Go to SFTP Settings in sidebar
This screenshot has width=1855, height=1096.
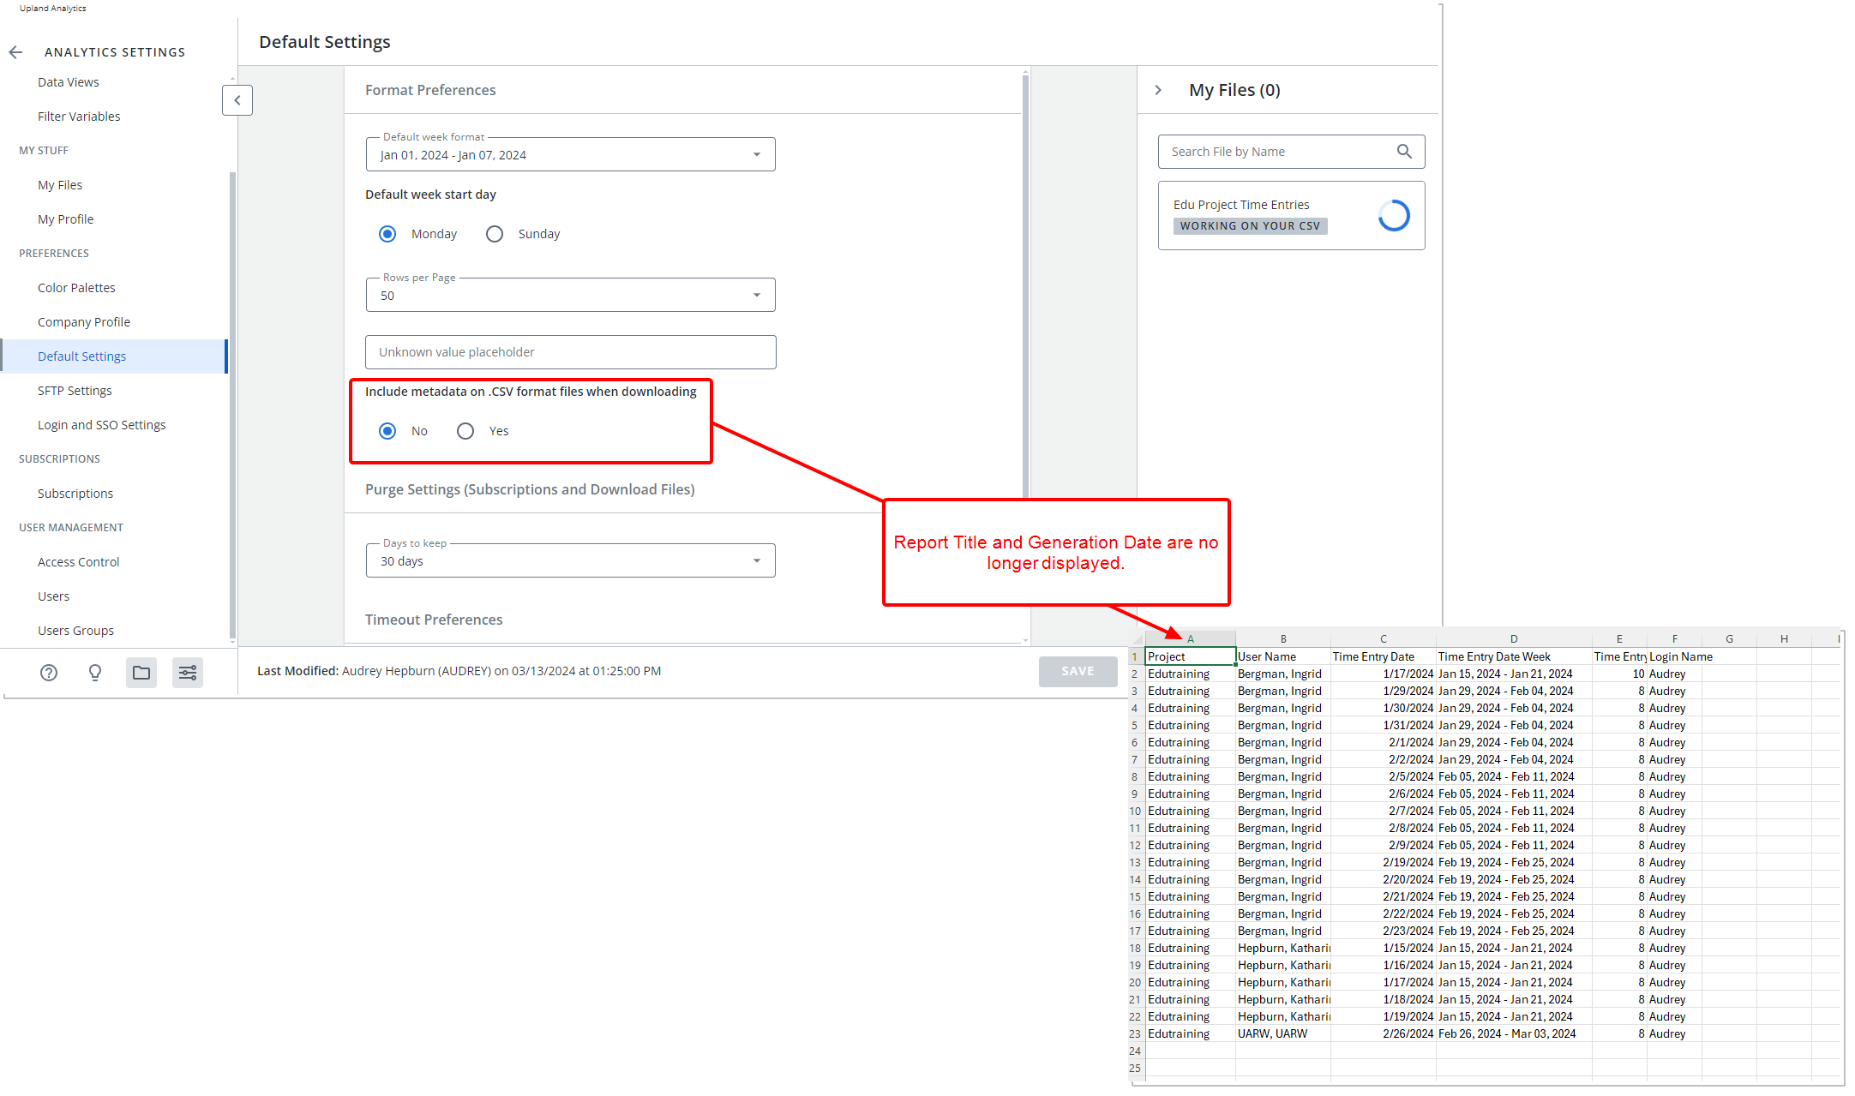75,390
